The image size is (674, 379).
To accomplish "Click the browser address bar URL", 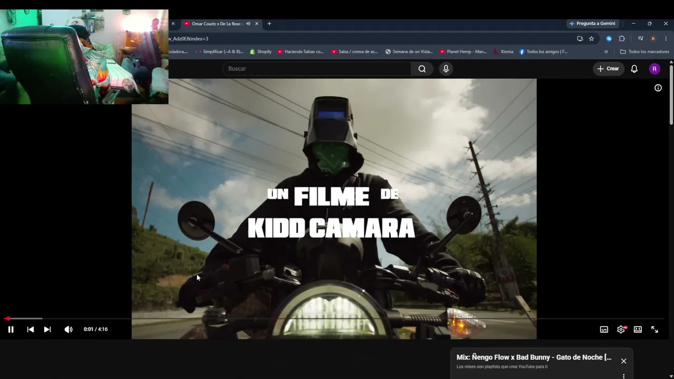I will click(189, 38).
